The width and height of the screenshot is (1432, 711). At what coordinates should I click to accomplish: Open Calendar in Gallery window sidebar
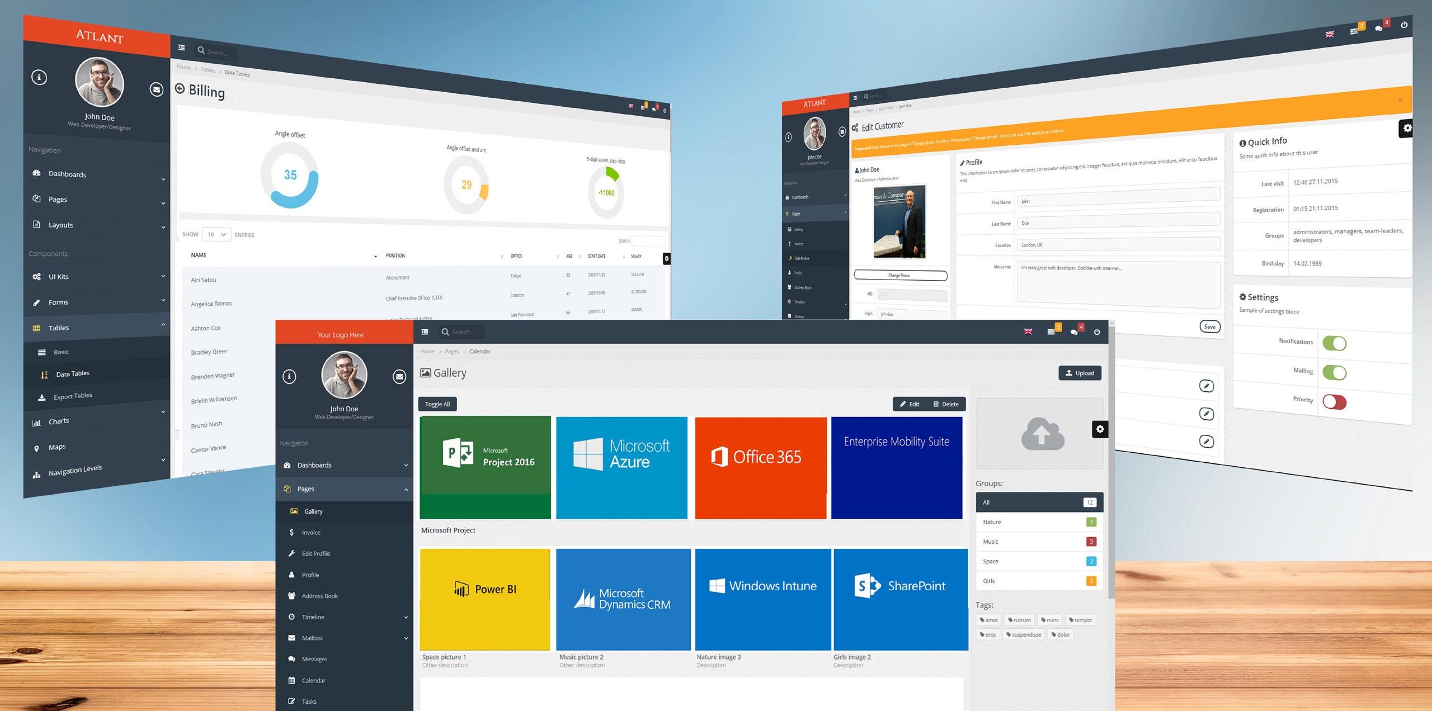click(344, 681)
